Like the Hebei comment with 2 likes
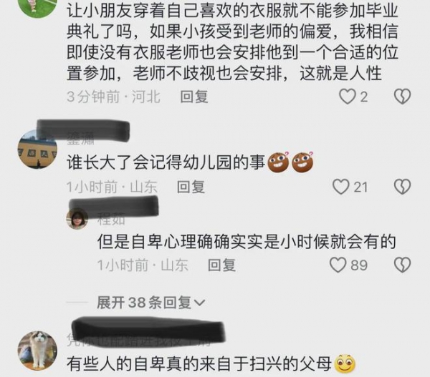Image resolution: width=430 pixels, height=377 pixels. point(347,97)
